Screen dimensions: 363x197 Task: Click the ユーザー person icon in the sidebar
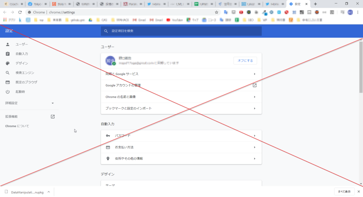point(8,44)
